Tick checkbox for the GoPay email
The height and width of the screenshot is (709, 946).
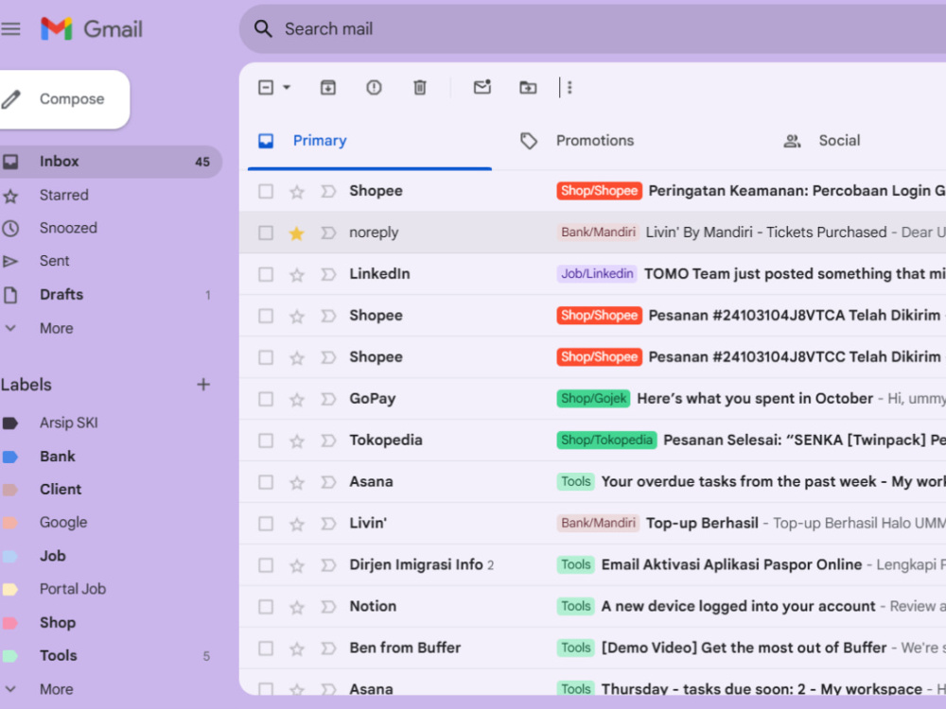(266, 399)
